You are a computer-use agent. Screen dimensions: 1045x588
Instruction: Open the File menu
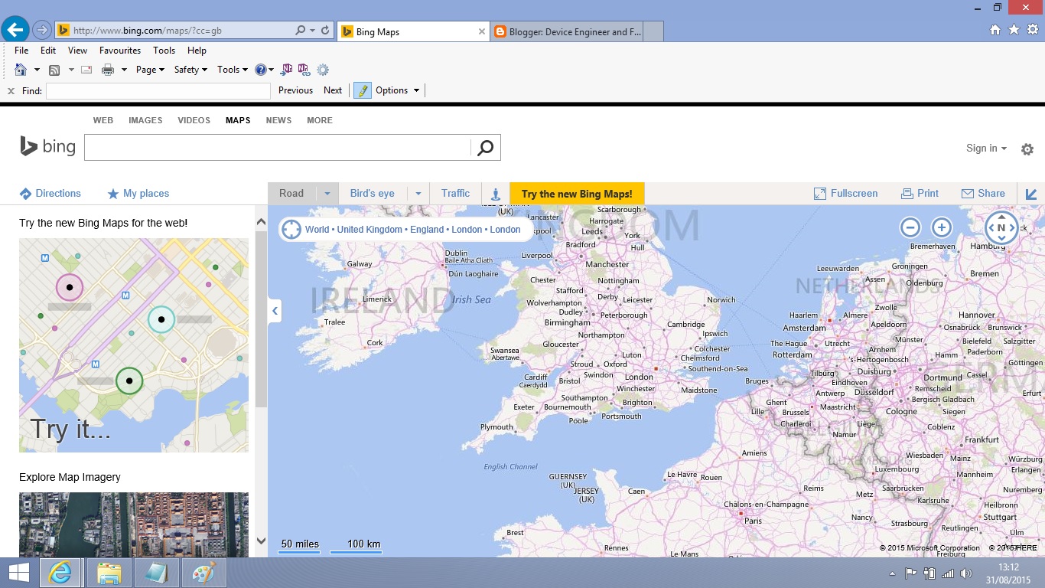pos(21,51)
